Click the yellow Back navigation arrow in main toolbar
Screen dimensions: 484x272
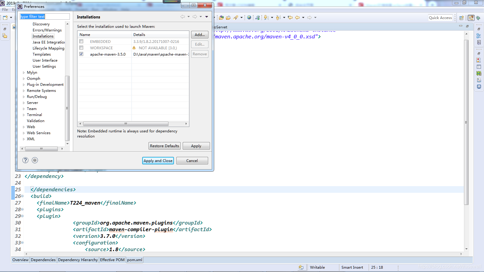point(297,18)
